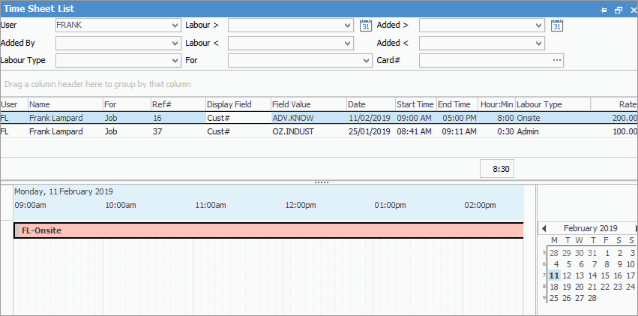This screenshot has height=316, width=638.
Task: Select the 25/01/2019 date cell
Action: (370, 131)
